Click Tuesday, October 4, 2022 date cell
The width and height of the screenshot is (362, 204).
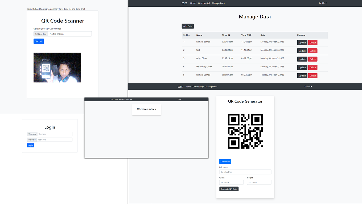pyautogui.click(x=272, y=75)
